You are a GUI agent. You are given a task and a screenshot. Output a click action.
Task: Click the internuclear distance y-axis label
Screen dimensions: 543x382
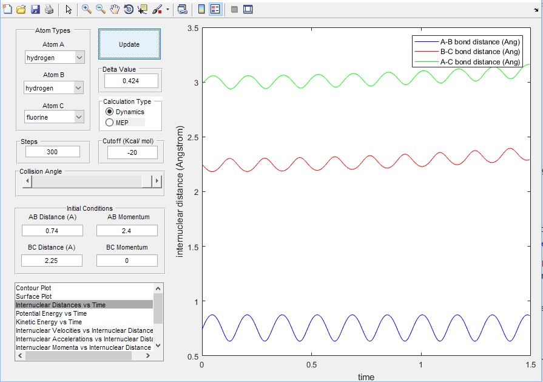click(x=180, y=192)
